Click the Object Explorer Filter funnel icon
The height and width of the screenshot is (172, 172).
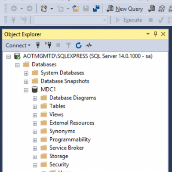click(x=68, y=46)
